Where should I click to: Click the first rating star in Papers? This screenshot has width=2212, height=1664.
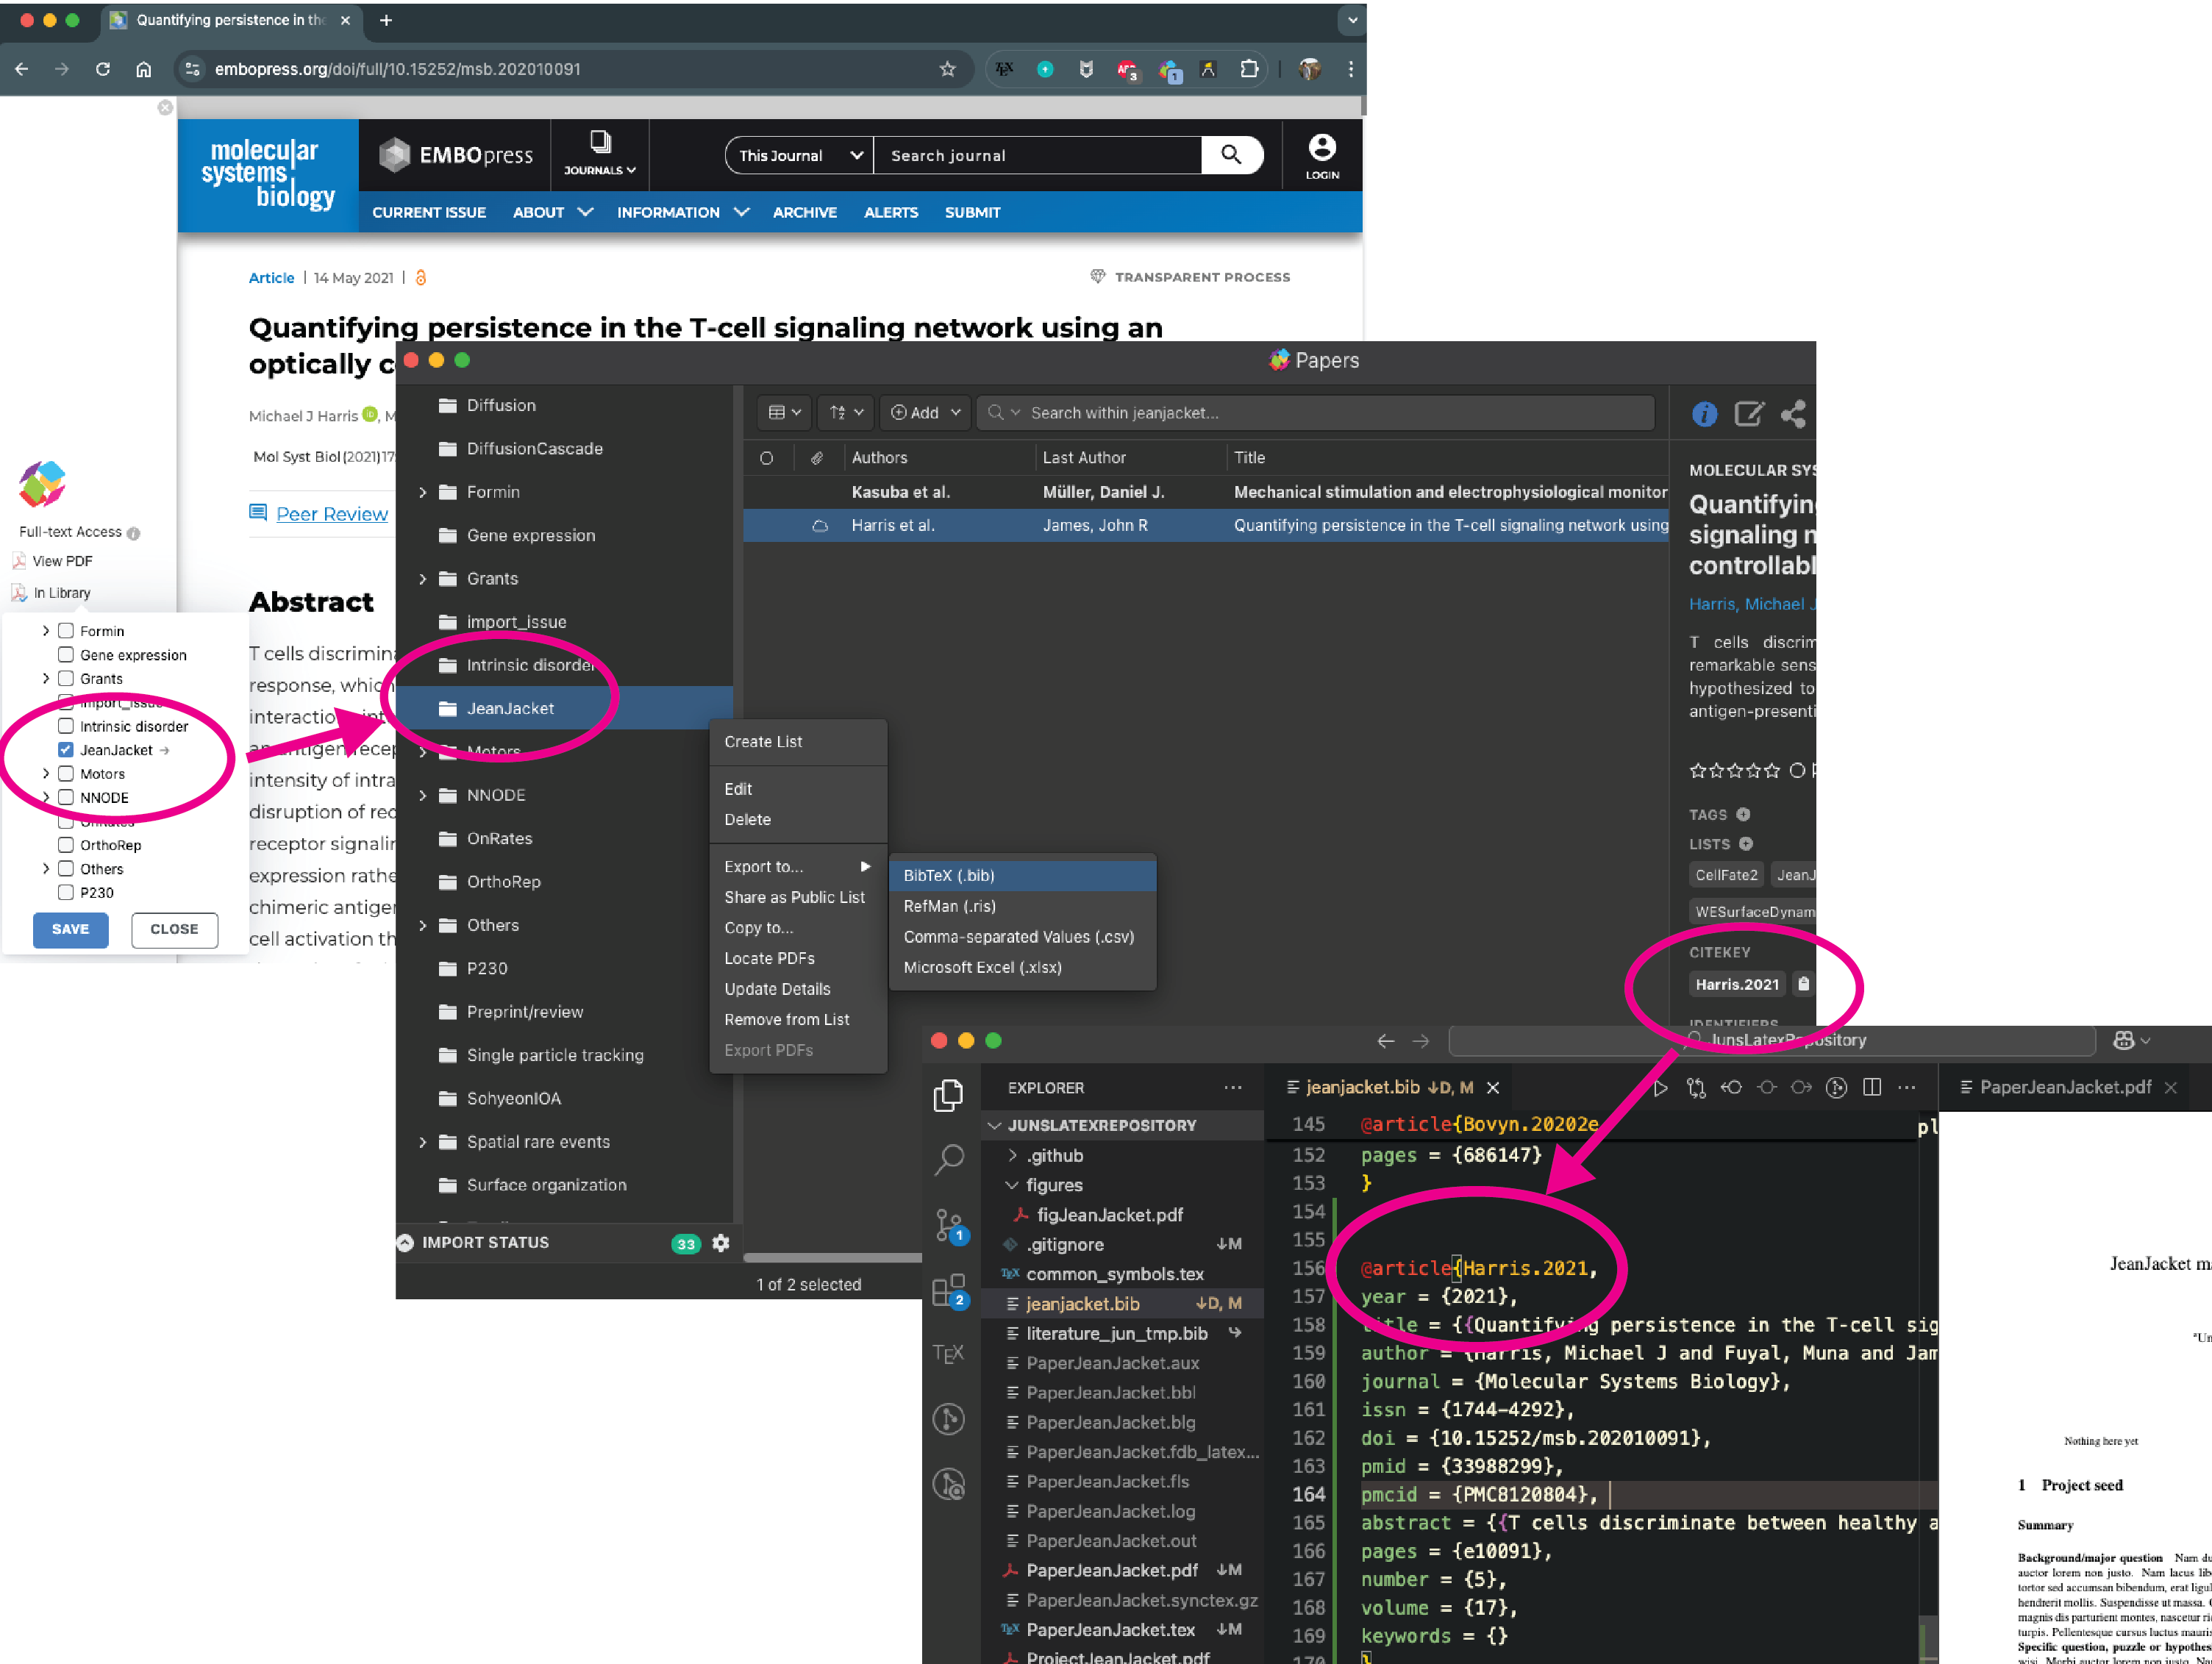tap(1697, 770)
